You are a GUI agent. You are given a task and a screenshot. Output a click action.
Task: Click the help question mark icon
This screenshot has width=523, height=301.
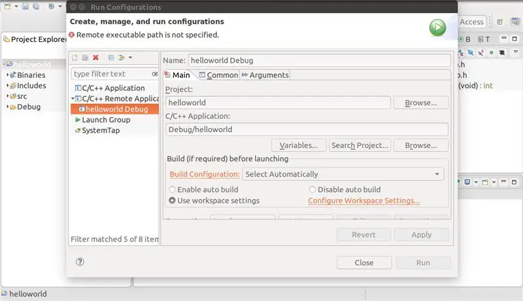(80, 262)
